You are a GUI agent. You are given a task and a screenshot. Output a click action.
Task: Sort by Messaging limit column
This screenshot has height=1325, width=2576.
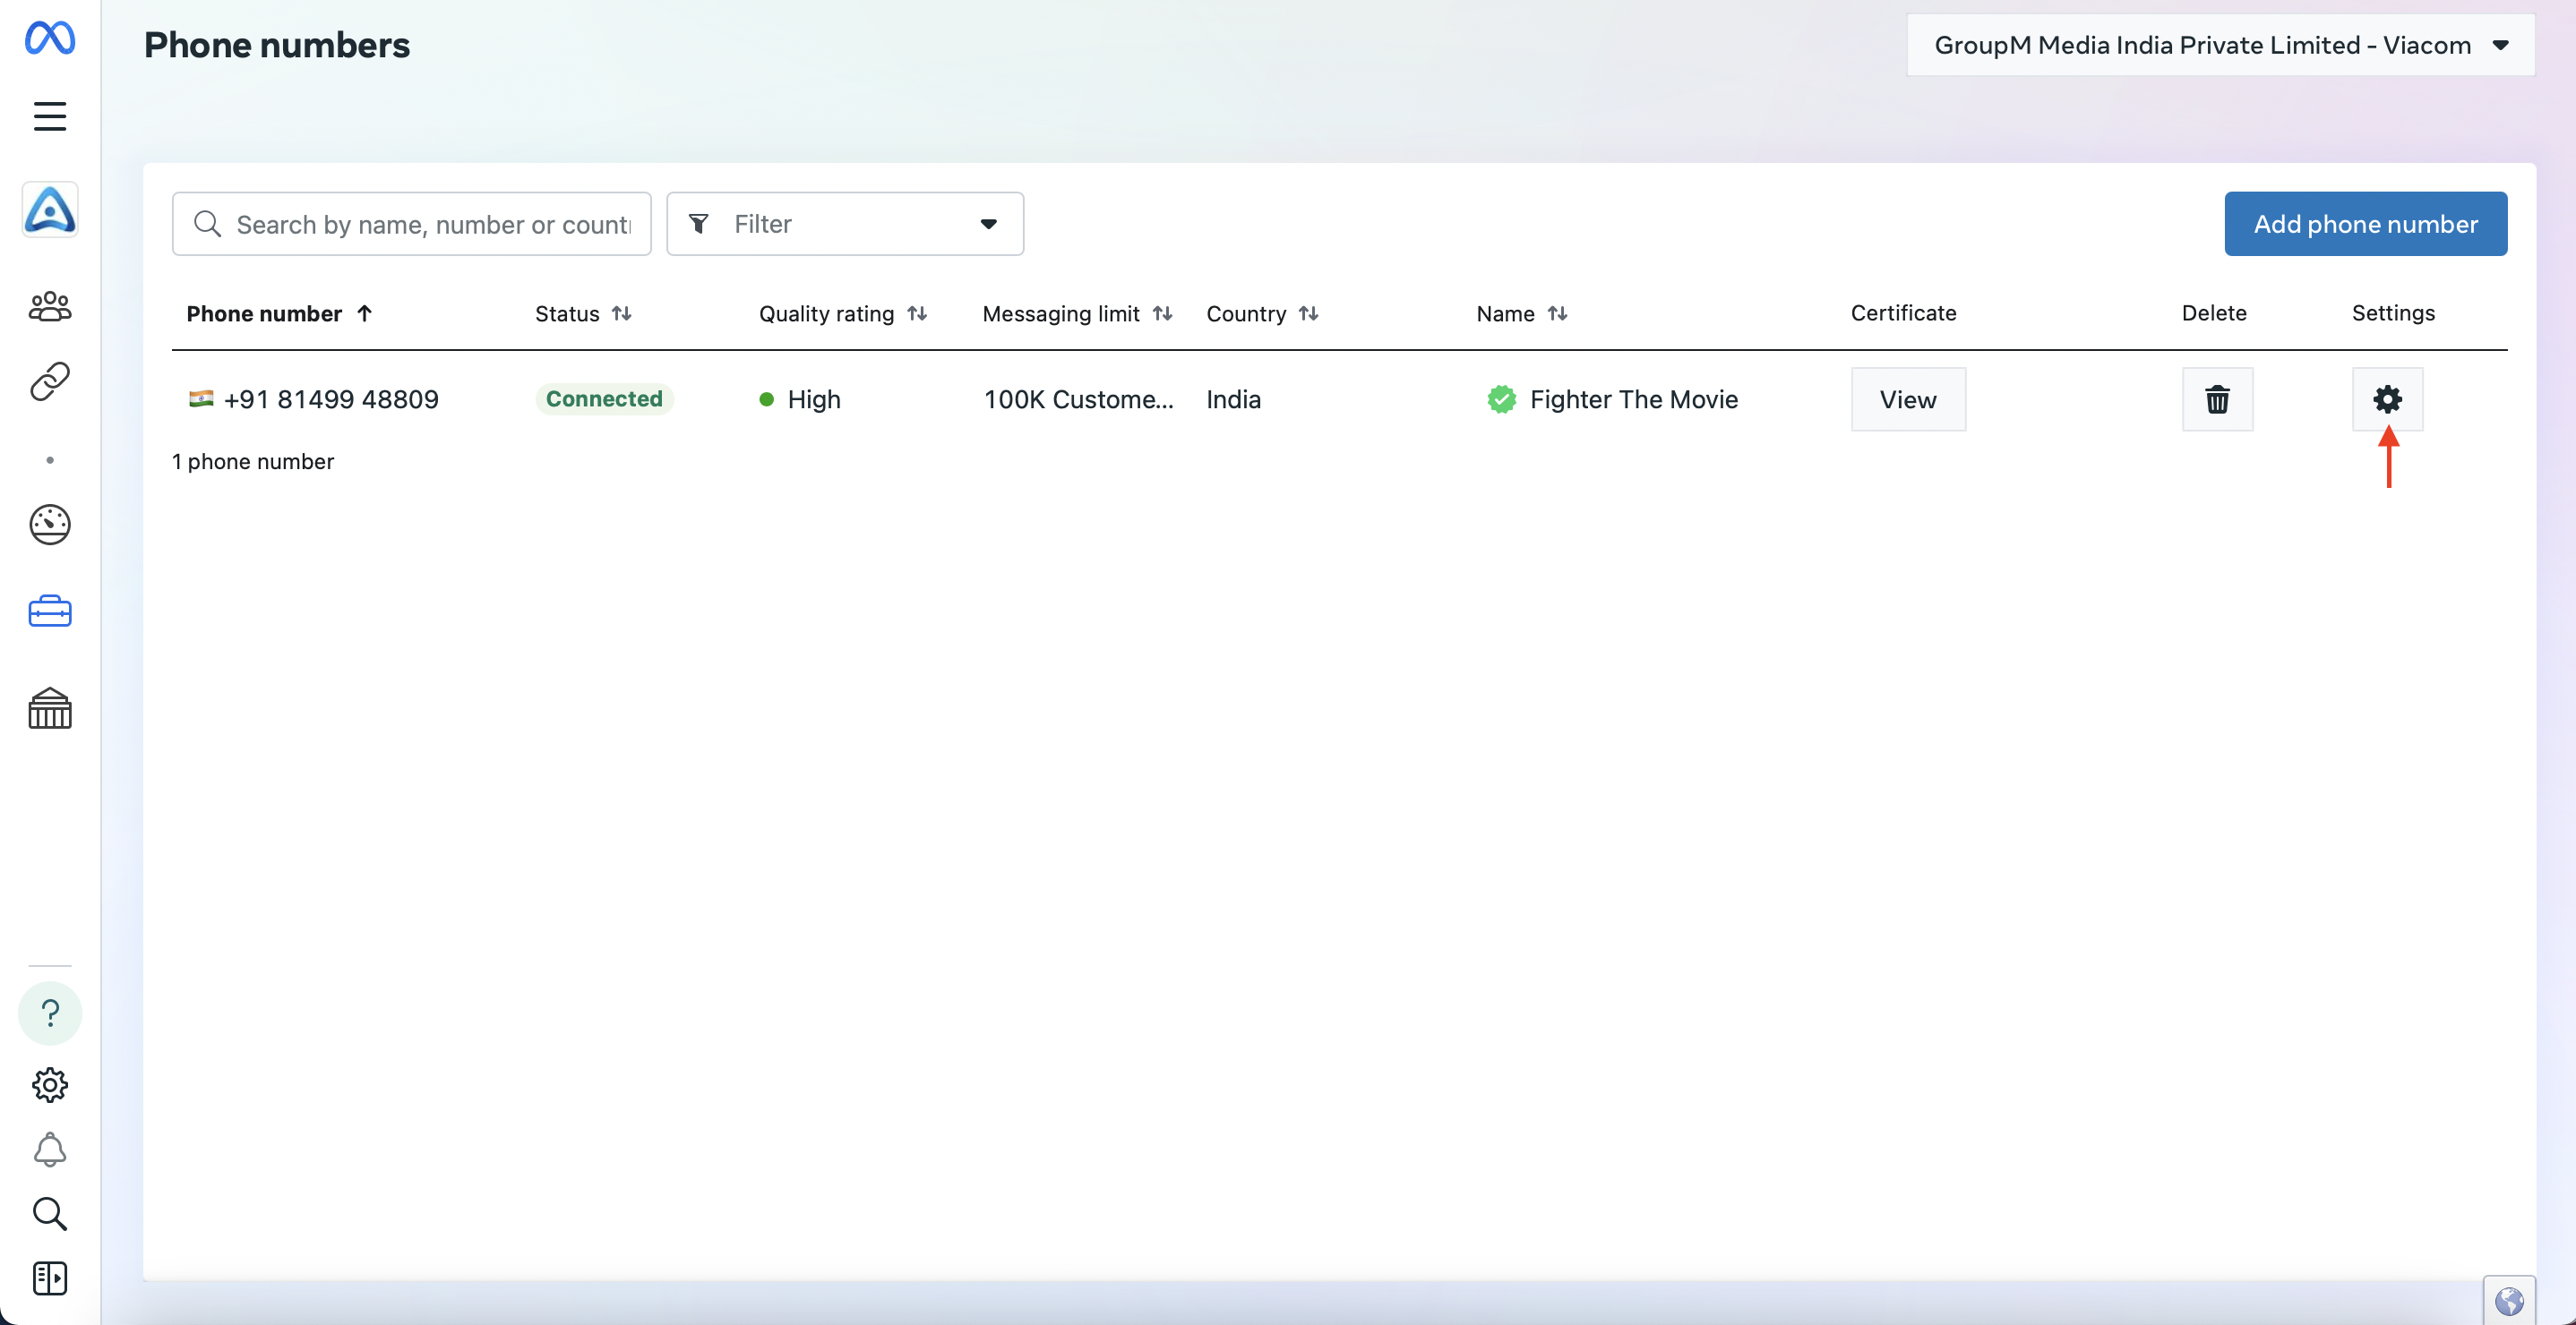[1162, 312]
